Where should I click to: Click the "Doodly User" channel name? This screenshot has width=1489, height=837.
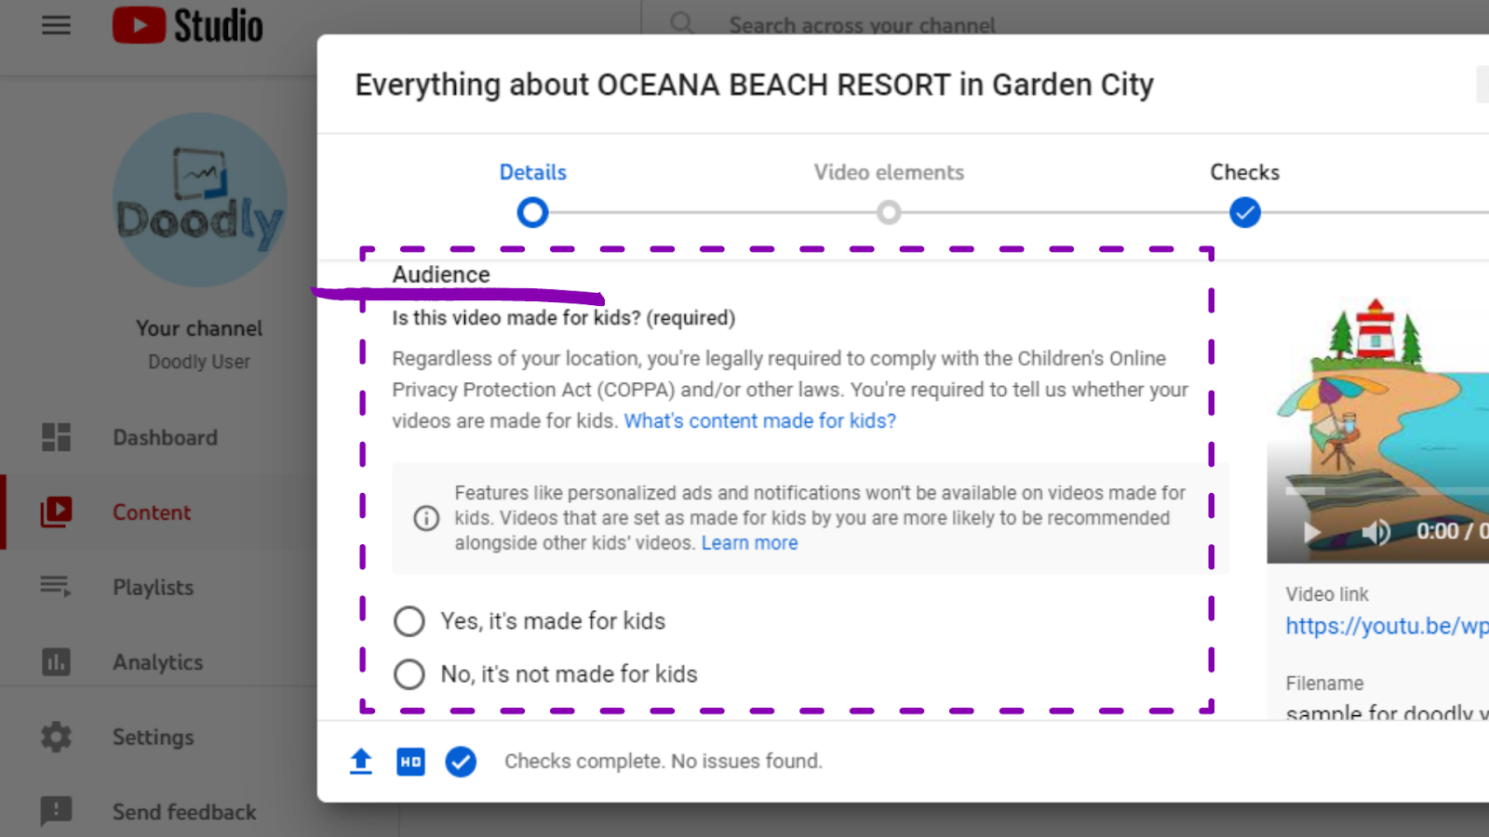[x=199, y=362]
